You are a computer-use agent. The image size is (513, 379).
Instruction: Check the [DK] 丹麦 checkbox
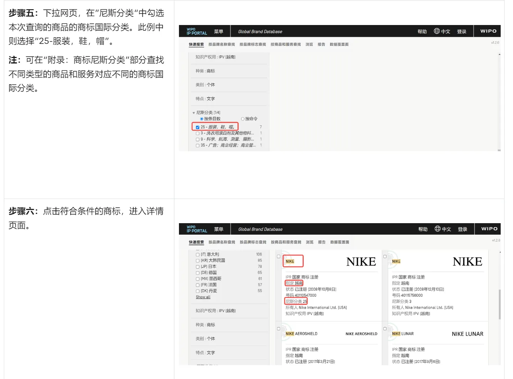[x=197, y=291]
